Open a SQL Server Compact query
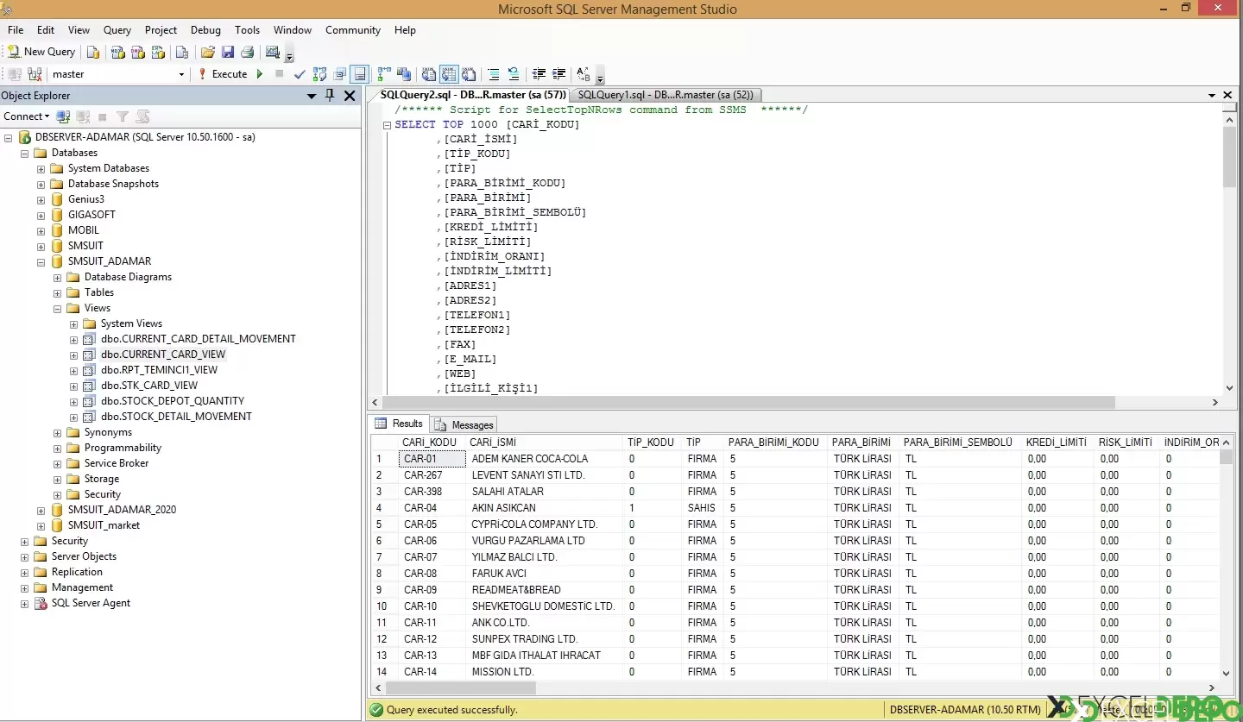The height and width of the screenshot is (722, 1243). [182, 52]
